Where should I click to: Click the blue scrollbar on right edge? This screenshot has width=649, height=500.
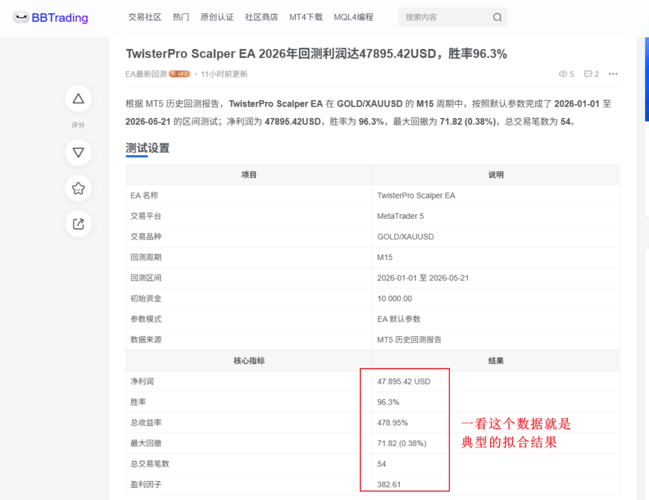click(647, 79)
